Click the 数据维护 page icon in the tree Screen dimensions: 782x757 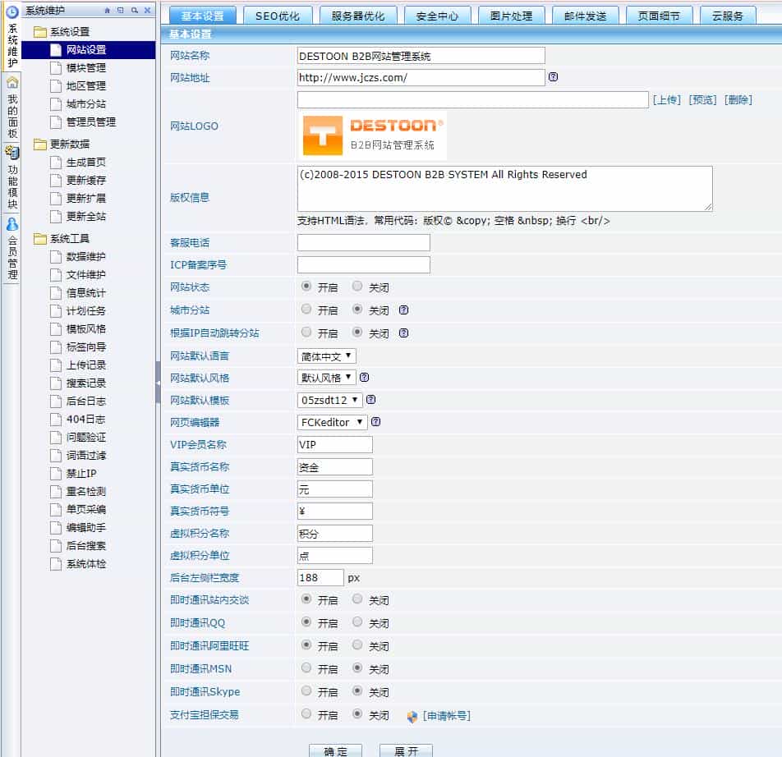56,257
